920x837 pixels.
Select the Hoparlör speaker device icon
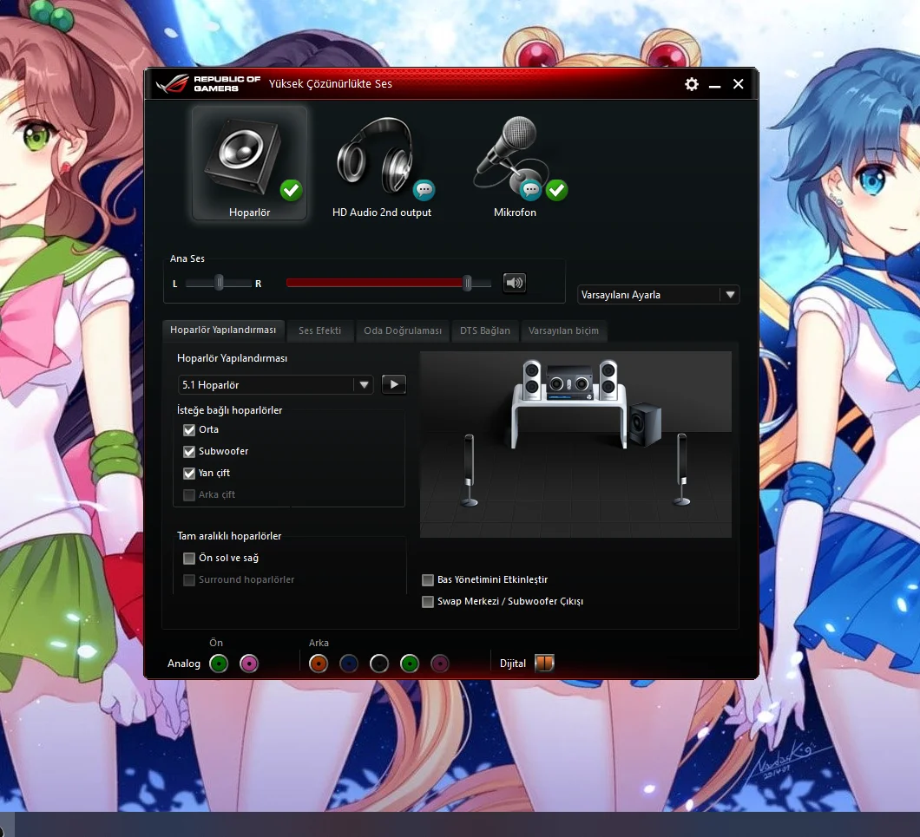[249, 162]
